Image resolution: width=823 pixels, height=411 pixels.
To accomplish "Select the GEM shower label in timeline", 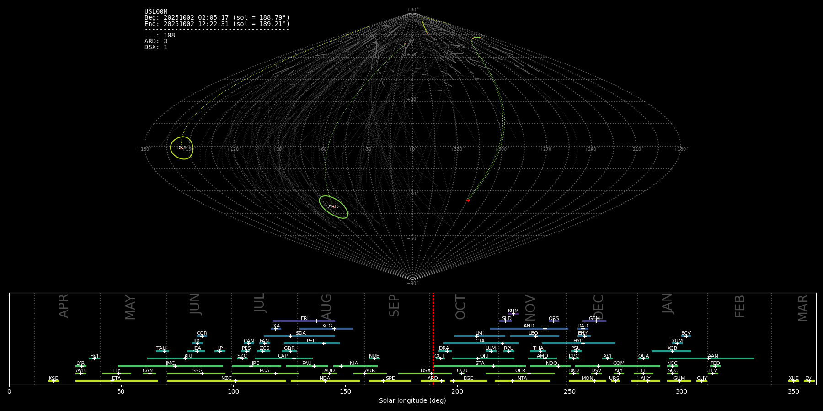I will (594, 319).
